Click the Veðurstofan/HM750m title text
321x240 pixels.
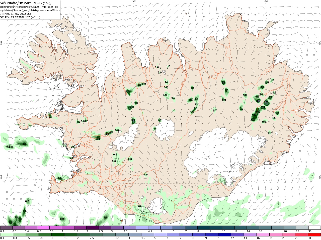(16, 3)
